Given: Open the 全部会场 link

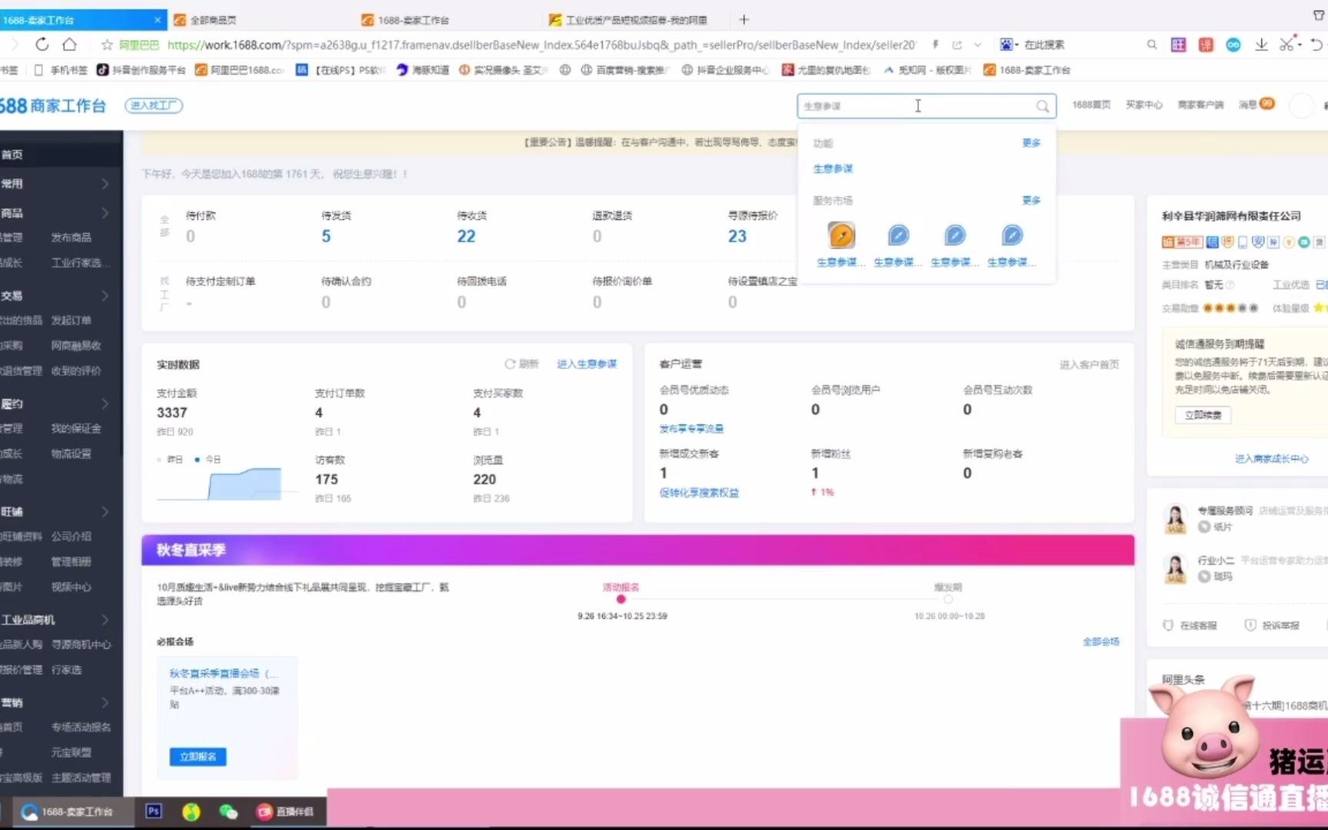Looking at the screenshot, I should pyautogui.click(x=1101, y=642).
